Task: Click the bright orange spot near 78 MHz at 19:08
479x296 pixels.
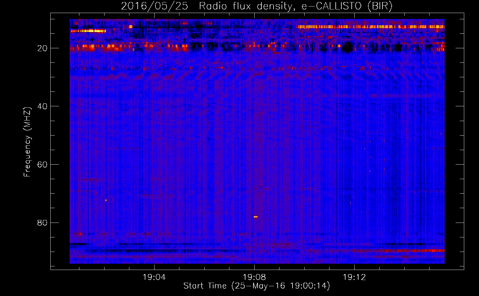Action: click(x=255, y=217)
